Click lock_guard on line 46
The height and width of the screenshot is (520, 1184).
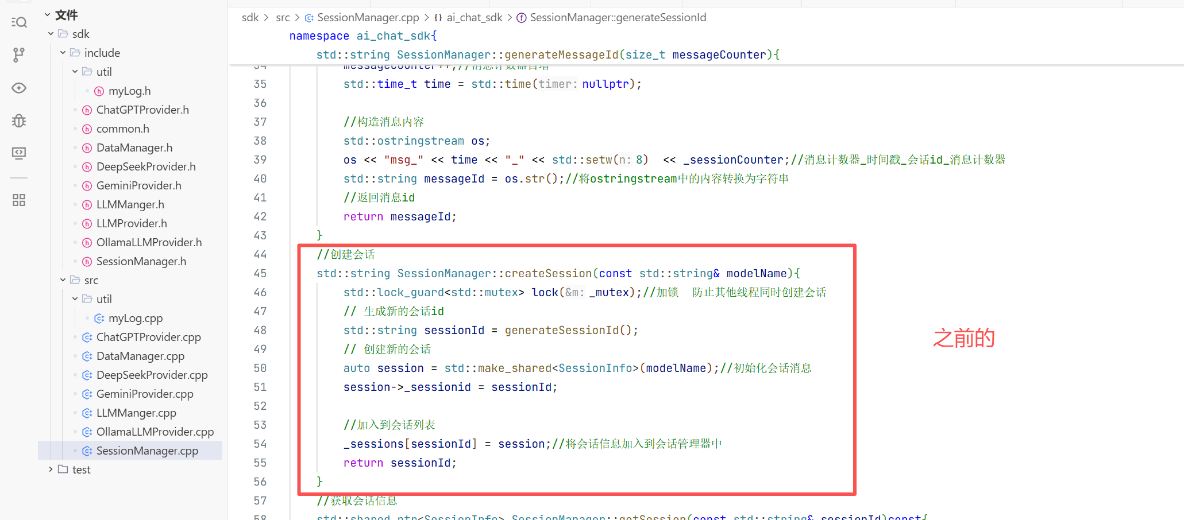pyautogui.click(x=410, y=292)
